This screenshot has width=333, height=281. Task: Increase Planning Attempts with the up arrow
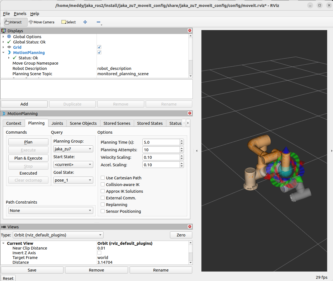pos(181,148)
